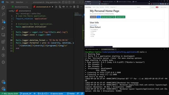Open the Testing flask view
Image resolution: width=169 pixels, height=95 pixels.
3,49
